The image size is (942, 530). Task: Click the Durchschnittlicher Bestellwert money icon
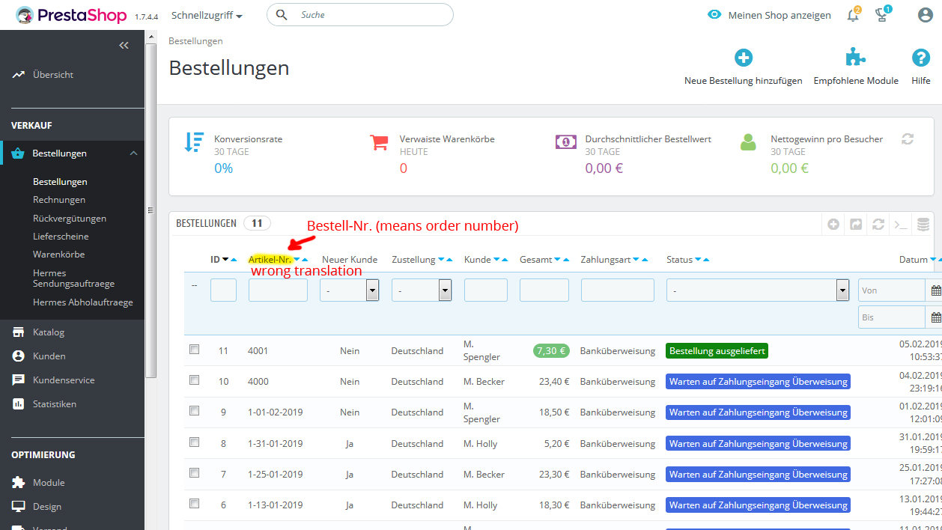tap(565, 141)
